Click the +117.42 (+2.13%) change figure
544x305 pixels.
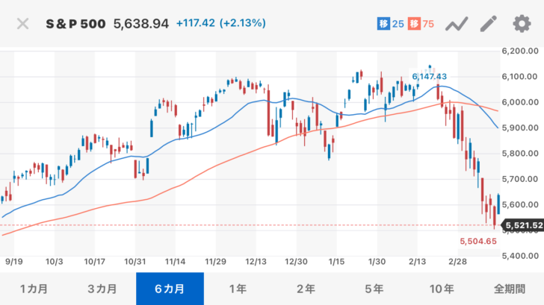[220, 24]
